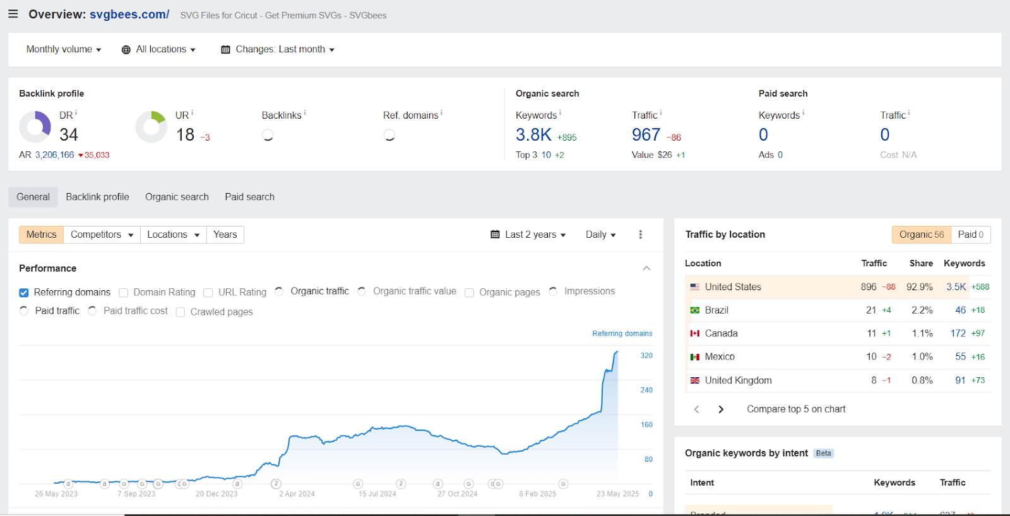1010x516 pixels.
Task: Enable URL Rating metric
Action: click(208, 293)
